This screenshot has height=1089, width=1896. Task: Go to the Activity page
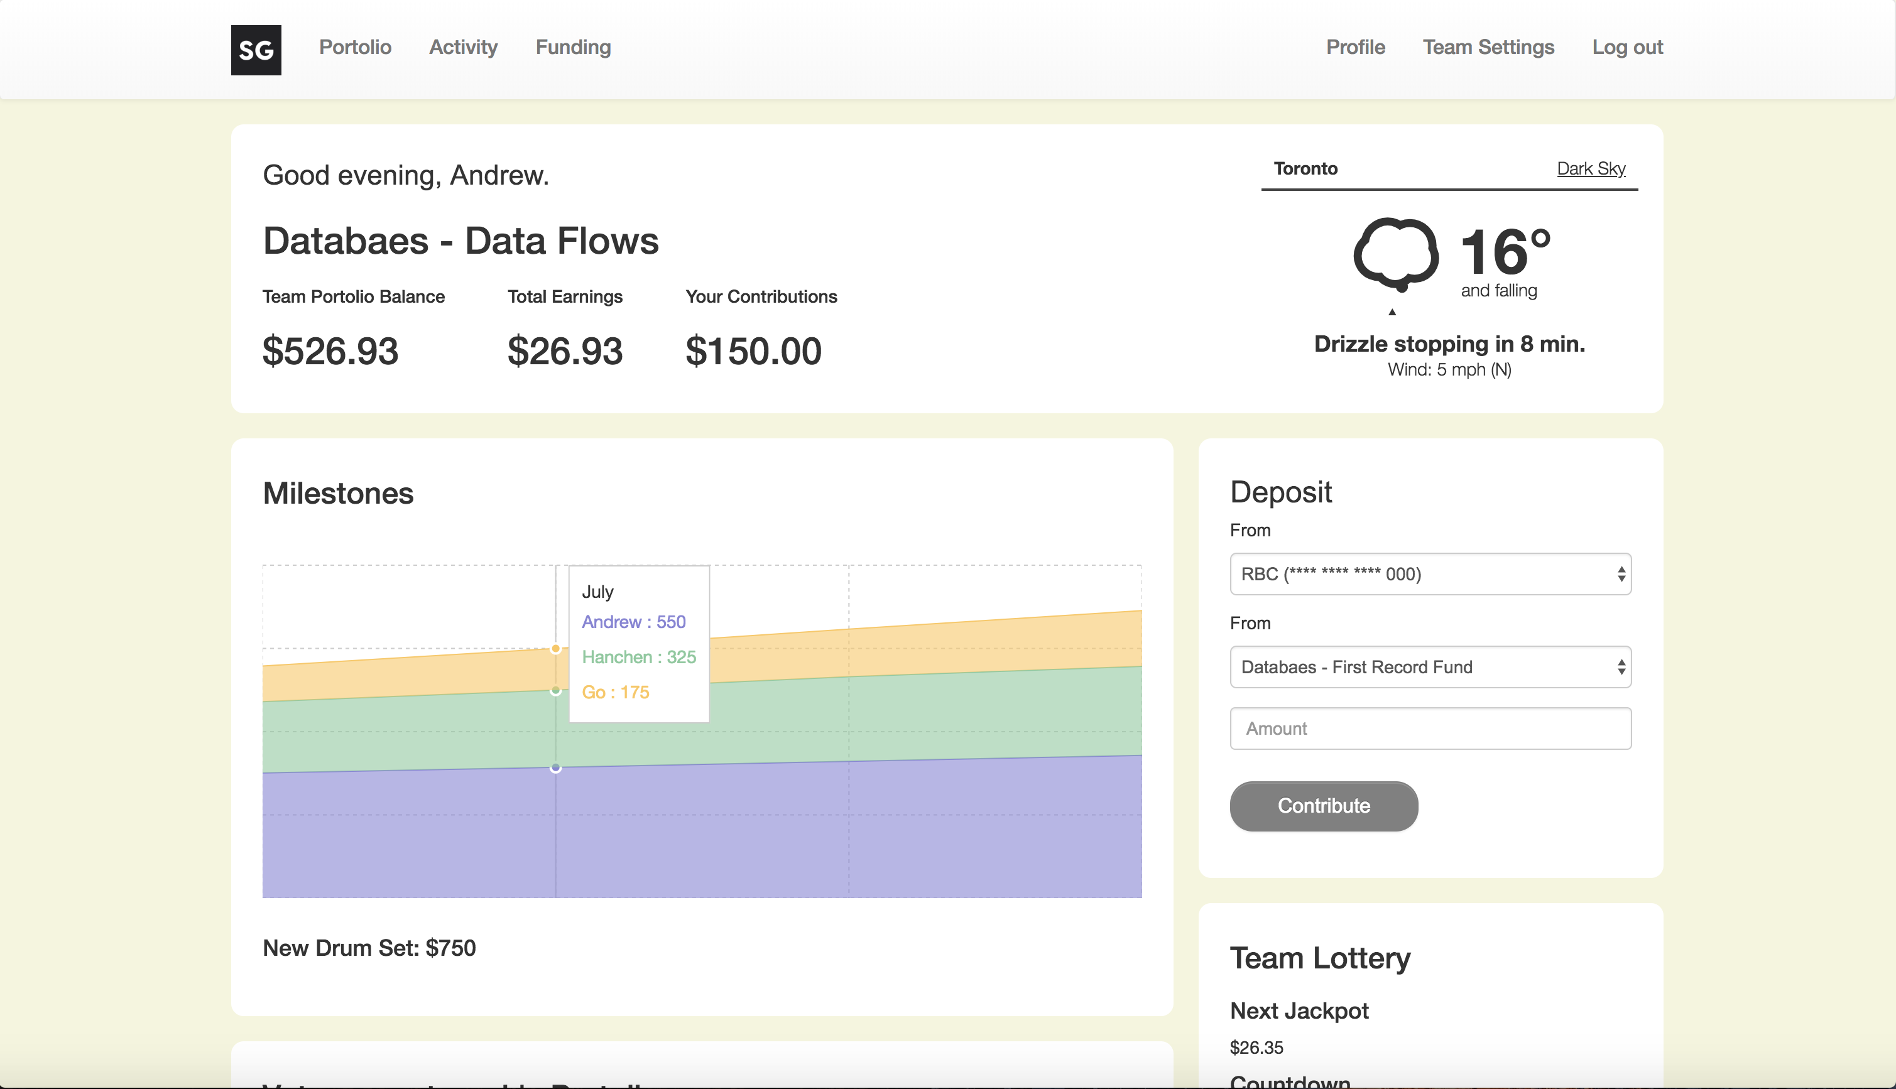(x=463, y=47)
